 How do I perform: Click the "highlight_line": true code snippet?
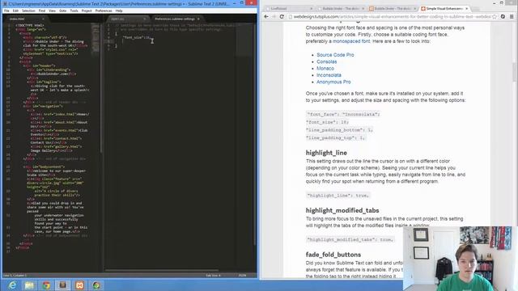(338, 196)
